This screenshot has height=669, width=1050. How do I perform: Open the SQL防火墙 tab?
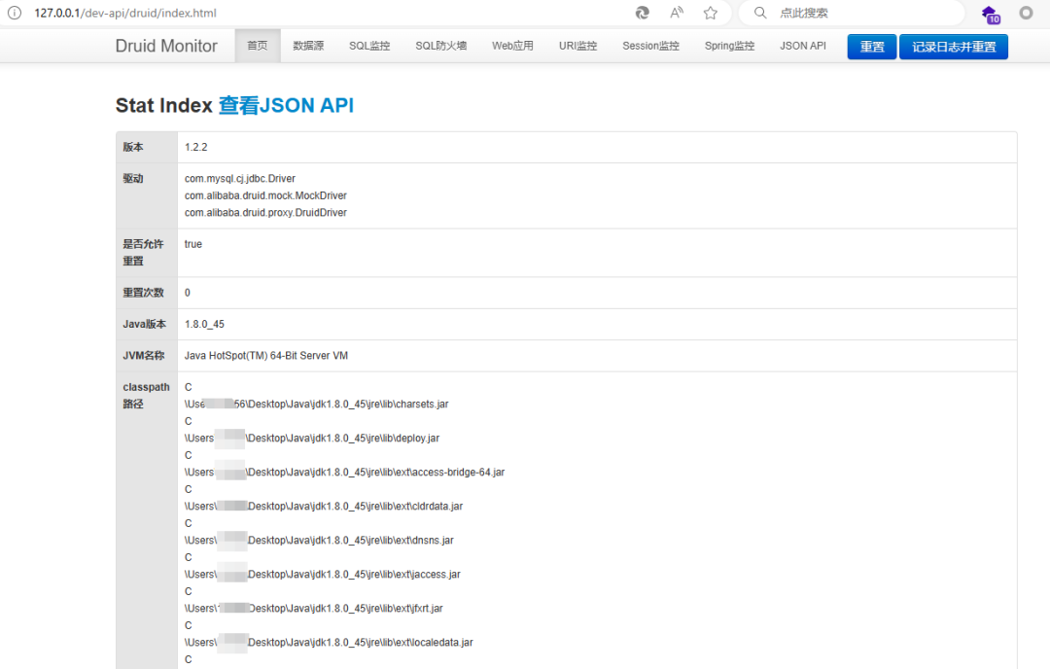440,46
